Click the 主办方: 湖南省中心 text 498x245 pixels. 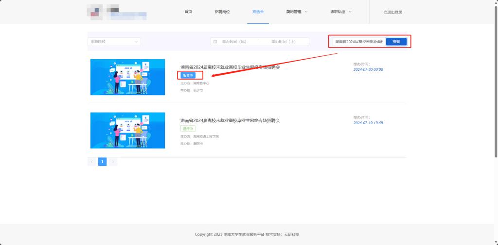tap(195, 83)
